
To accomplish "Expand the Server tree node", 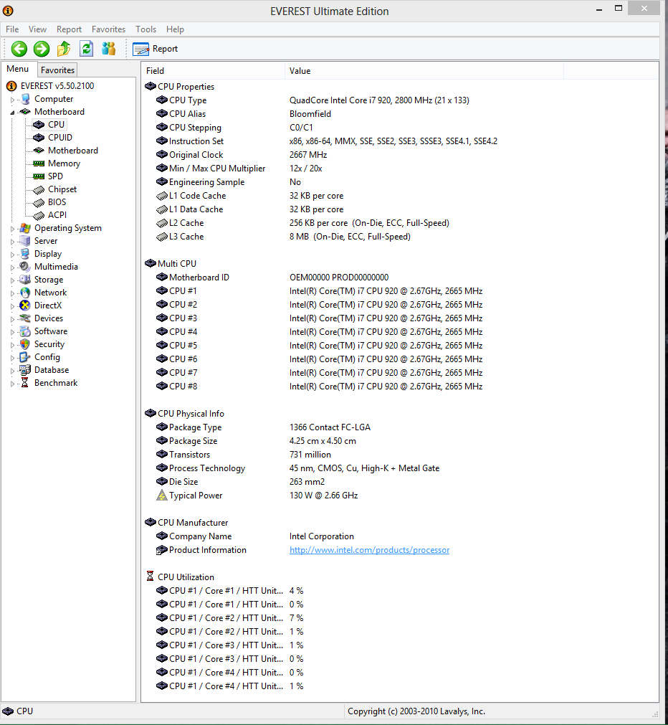I will click(x=12, y=242).
